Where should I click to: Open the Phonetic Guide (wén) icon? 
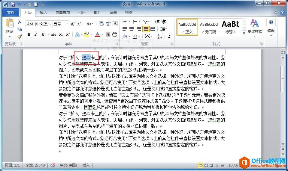108,24
